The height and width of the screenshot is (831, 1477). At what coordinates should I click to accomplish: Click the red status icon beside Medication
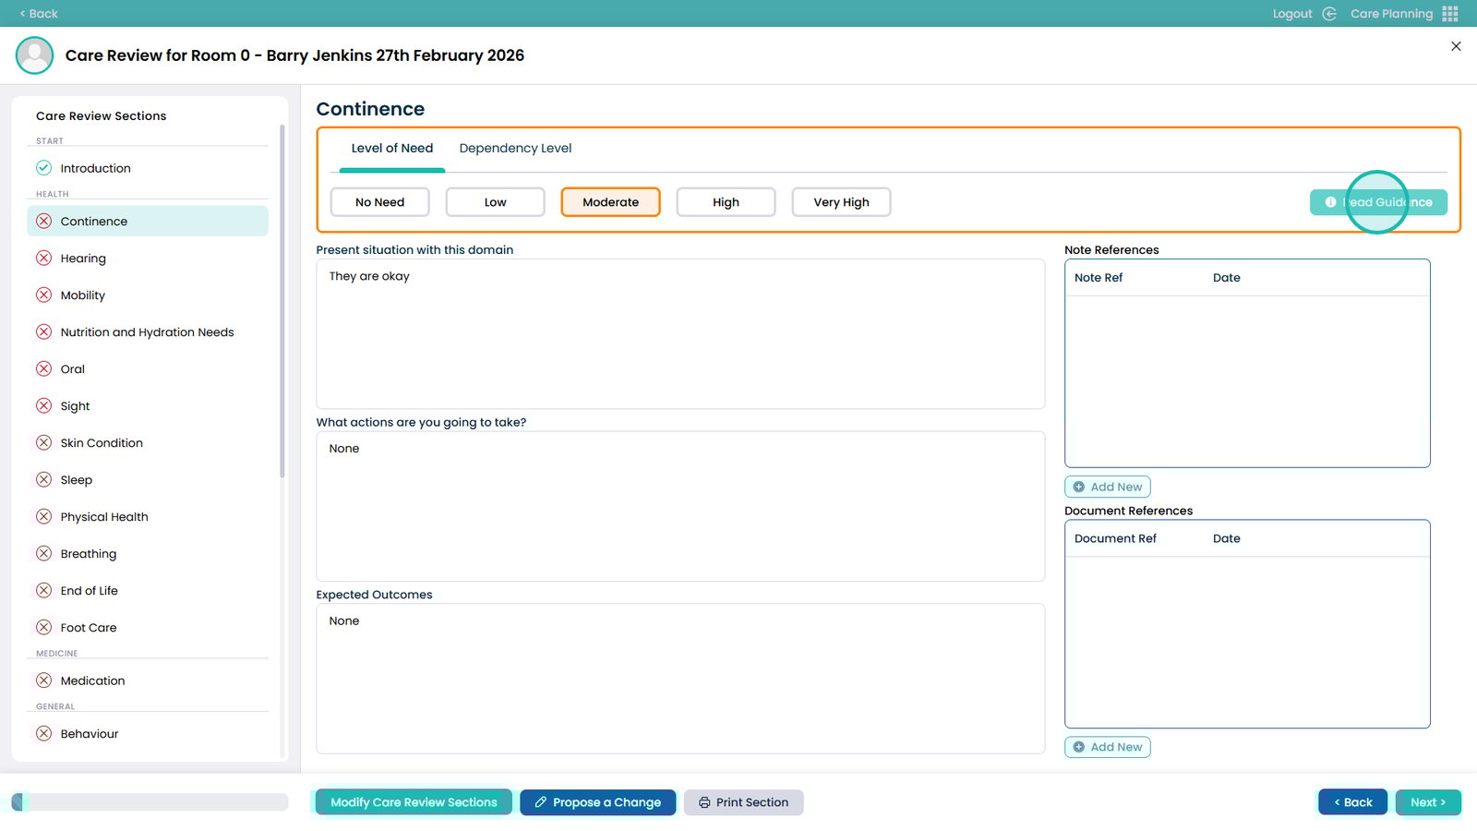[43, 680]
